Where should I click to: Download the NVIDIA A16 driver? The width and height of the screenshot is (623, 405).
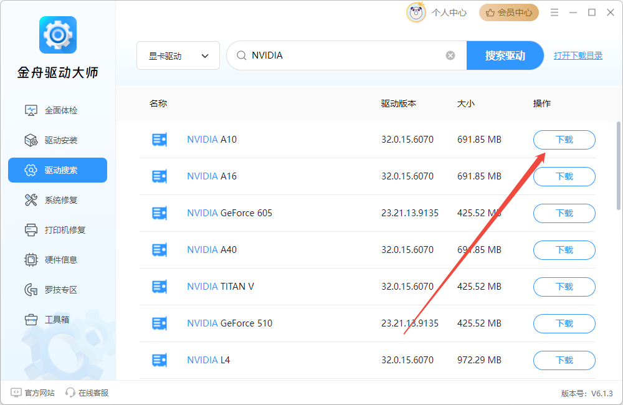(x=564, y=176)
